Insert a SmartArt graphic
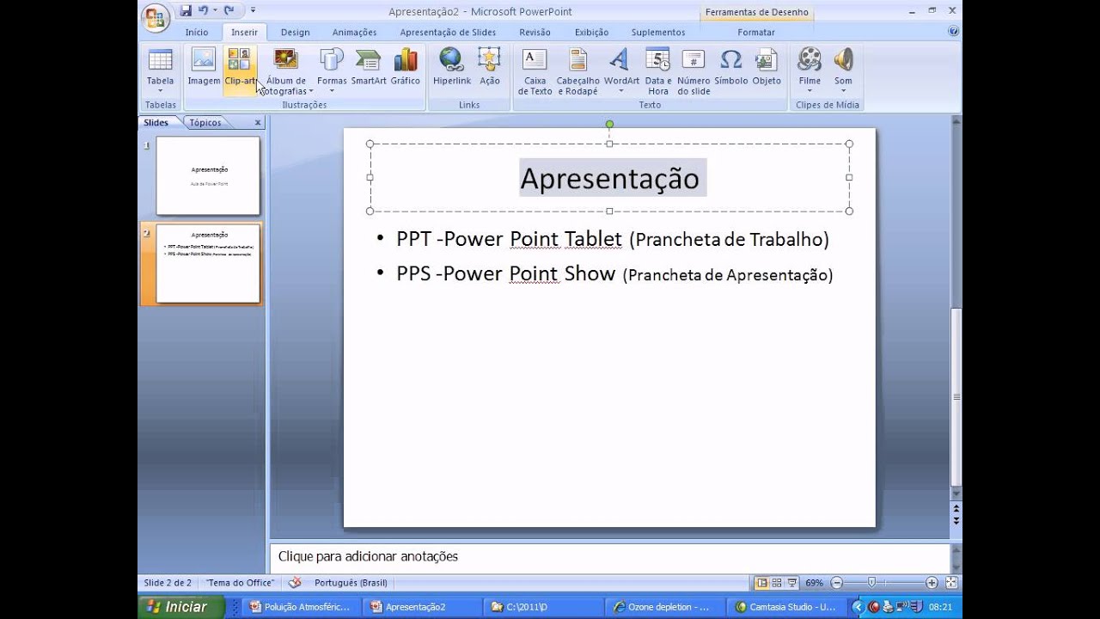Viewport: 1100px width, 619px height. click(x=369, y=67)
